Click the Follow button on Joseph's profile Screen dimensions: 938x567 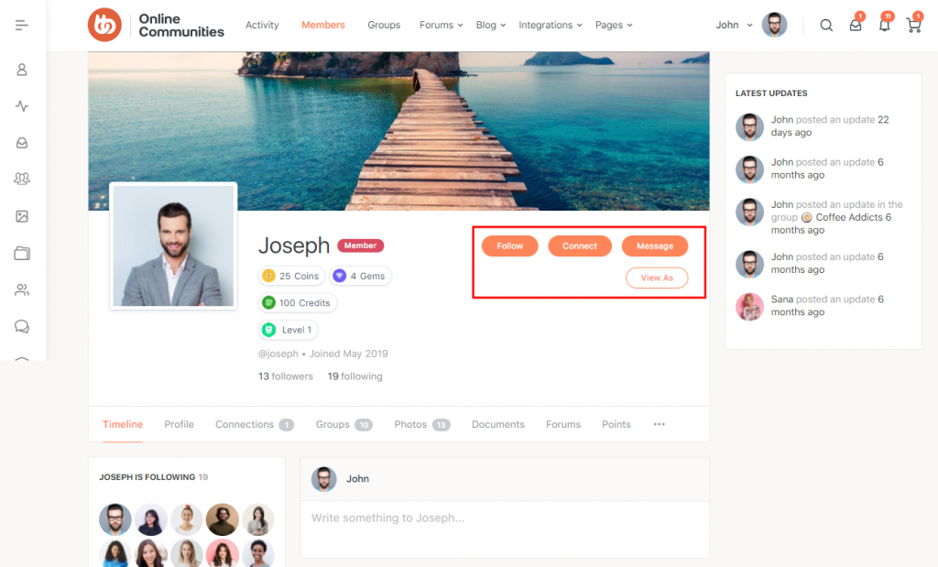tap(509, 245)
